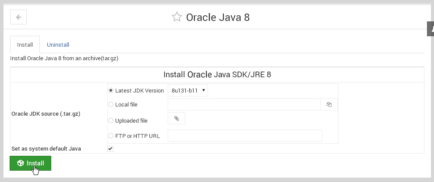Click the FTP or HTTP URL label
This screenshot has height=182, width=434.
[x=137, y=136]
